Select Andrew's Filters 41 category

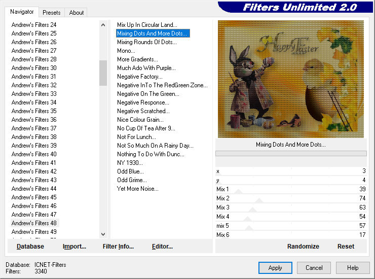pyautogui.click(x=34, y=163)
